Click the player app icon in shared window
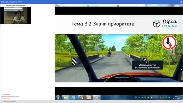Viewport: 183px width, 103px height. click(56, 5)
